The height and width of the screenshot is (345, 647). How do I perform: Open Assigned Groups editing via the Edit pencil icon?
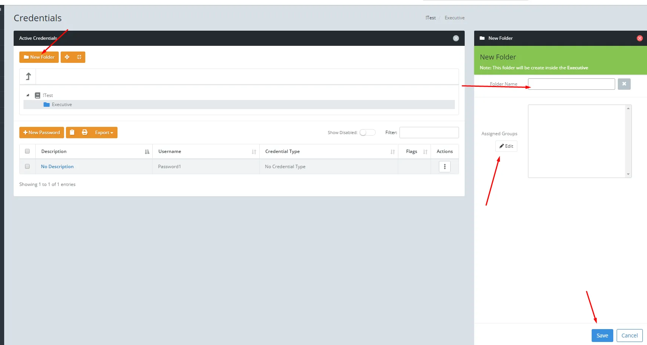506,146
